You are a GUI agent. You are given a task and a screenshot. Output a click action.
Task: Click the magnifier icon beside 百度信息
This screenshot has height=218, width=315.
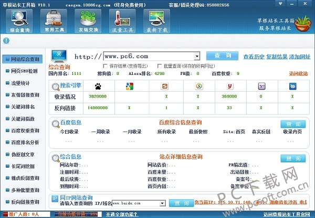point(56,124)
